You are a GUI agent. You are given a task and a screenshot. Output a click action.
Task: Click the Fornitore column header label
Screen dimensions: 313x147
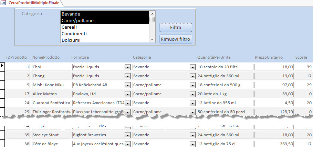click(80, 57)
